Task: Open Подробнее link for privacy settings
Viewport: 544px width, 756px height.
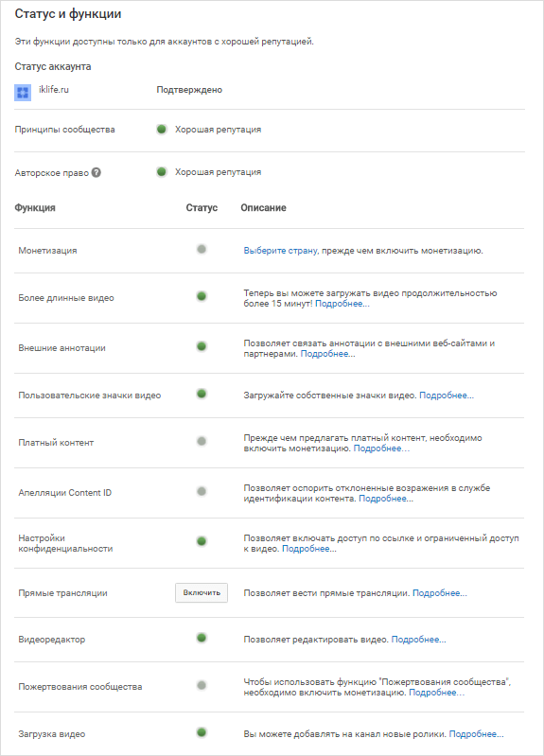Action: click(x=309, y=549)
